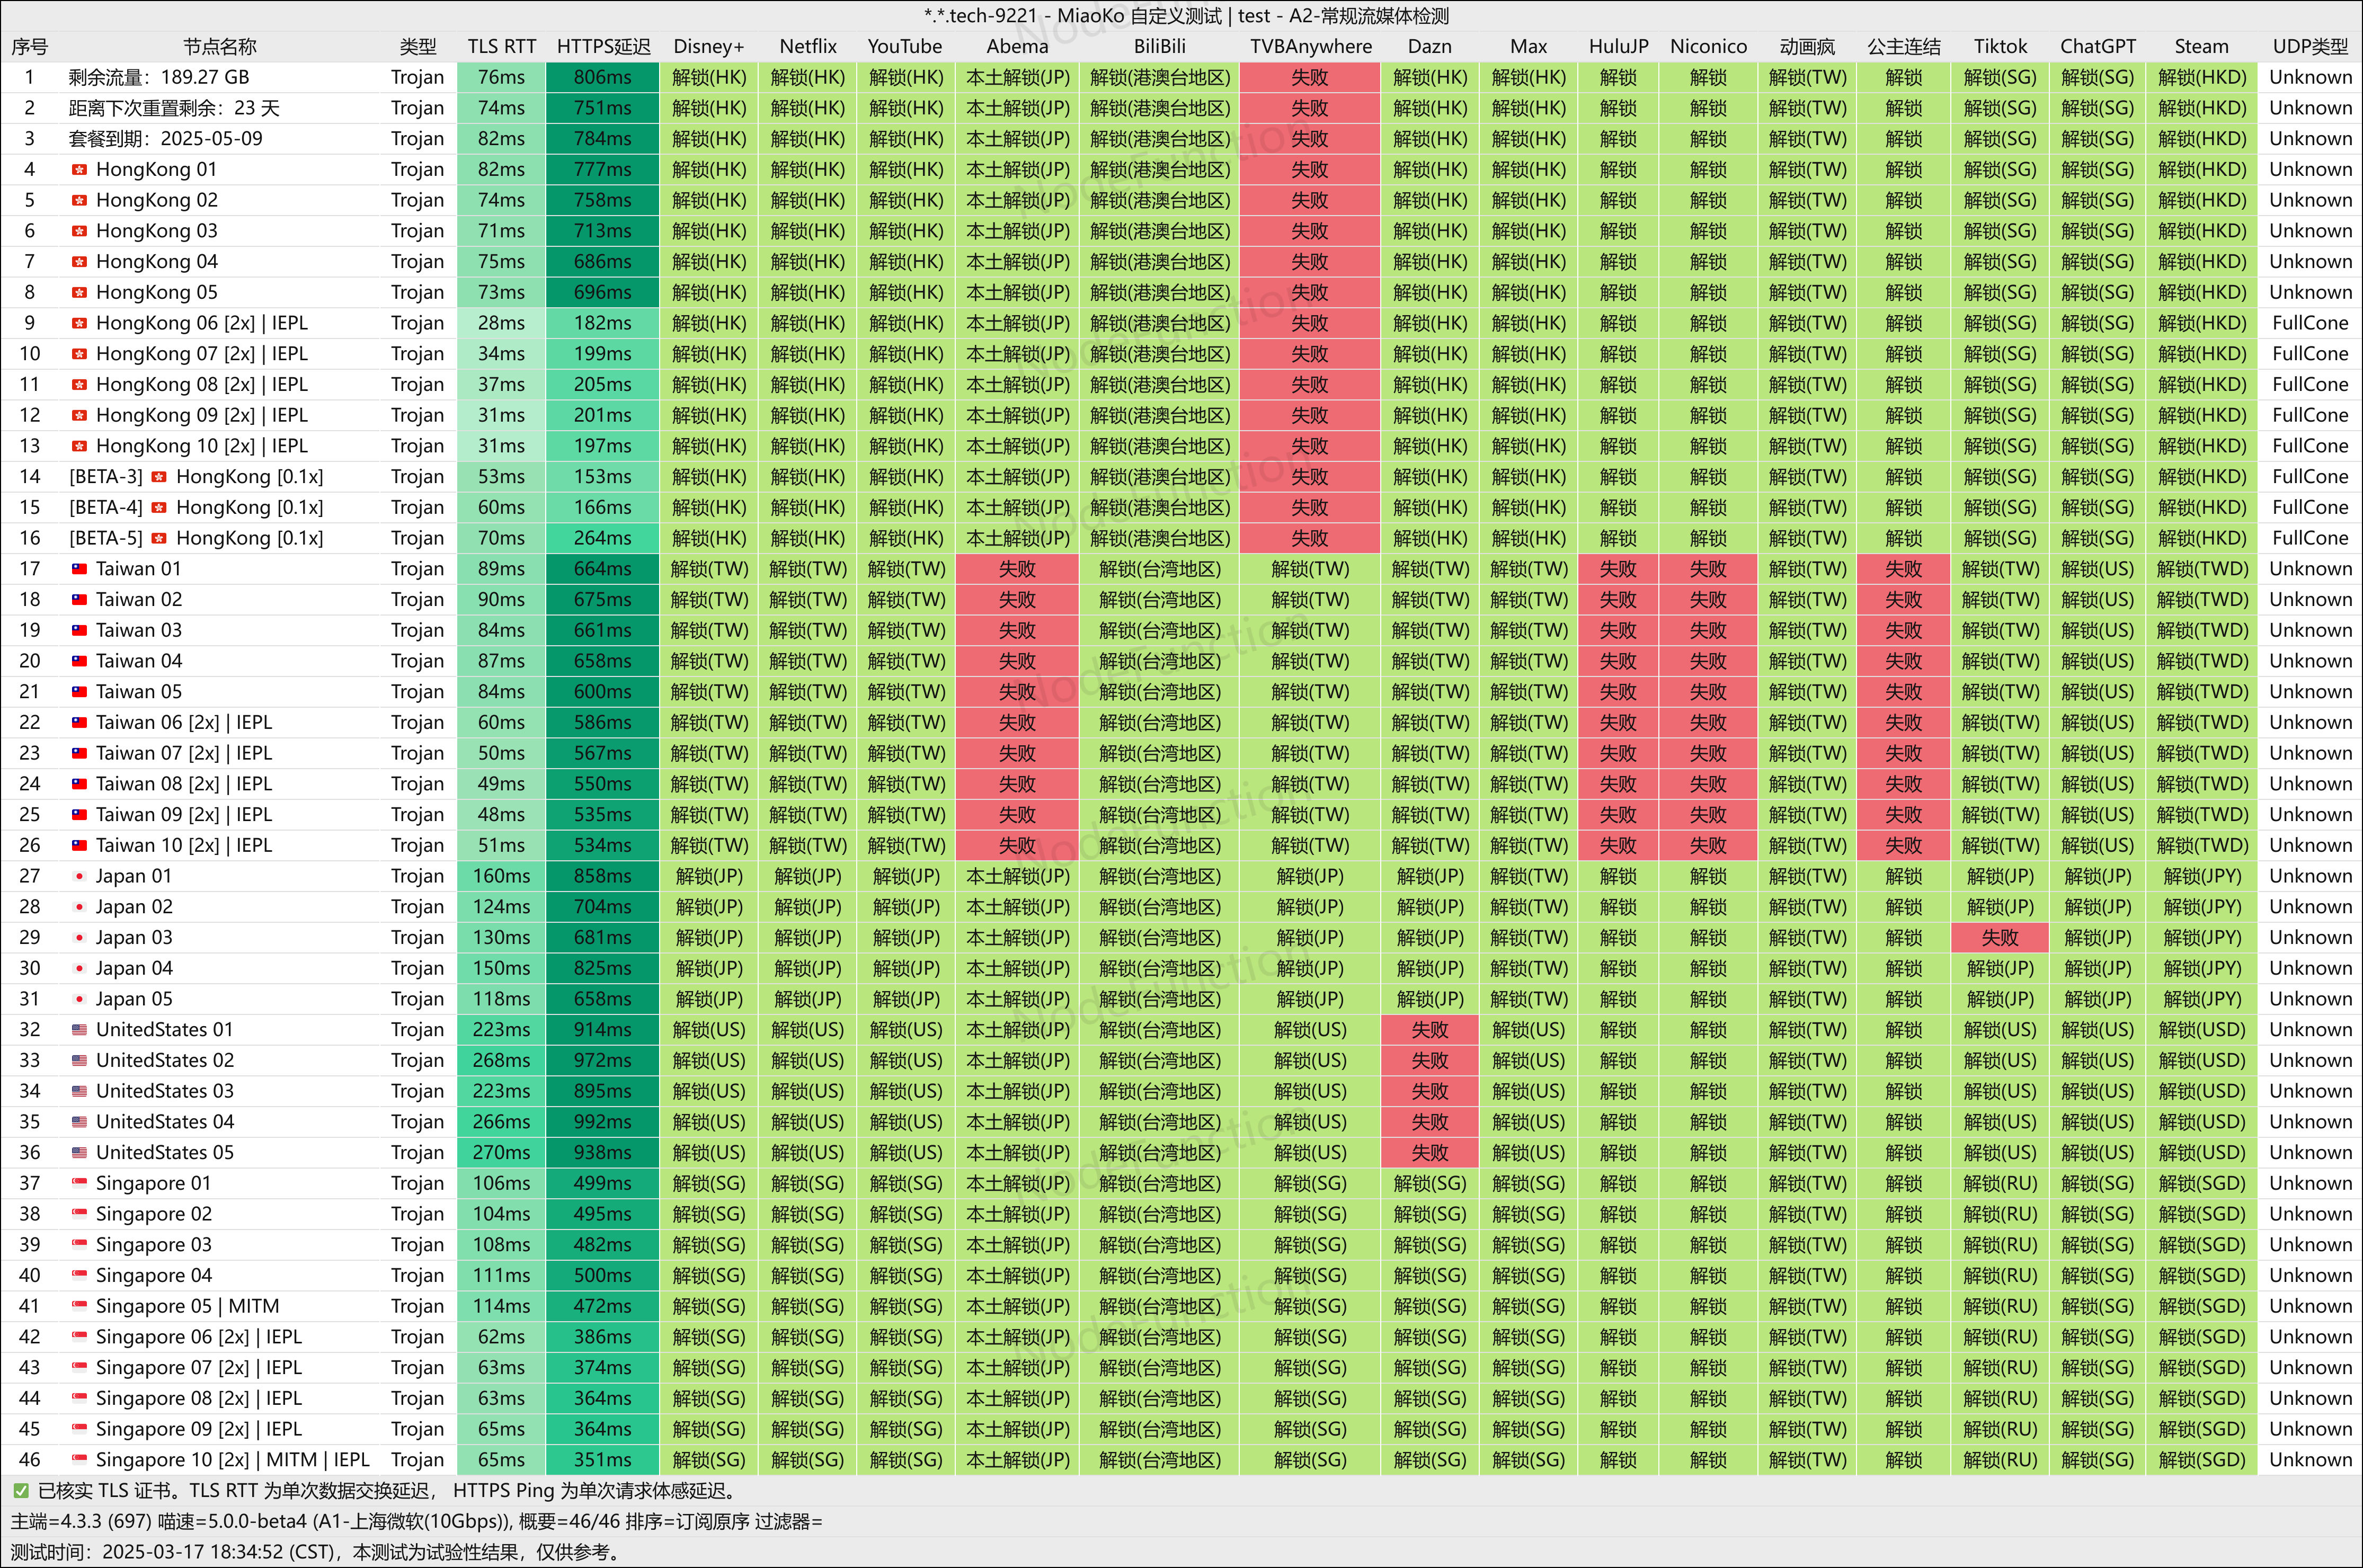Click the Japan flag icon next to Japan 03

click(x=79, y=938)
